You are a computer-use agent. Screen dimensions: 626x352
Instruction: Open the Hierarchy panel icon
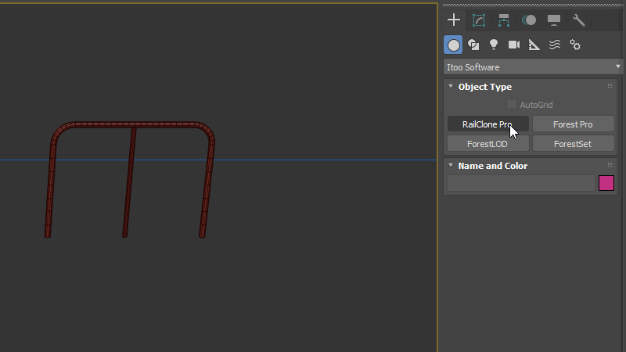504,20
